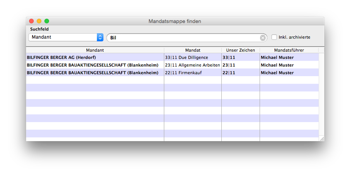Image resolution: width=350 pixels, height=176 pixels.
Task: Select 23|11 Allgemeine Arbeiten mandate
Action: click(192, 65)
